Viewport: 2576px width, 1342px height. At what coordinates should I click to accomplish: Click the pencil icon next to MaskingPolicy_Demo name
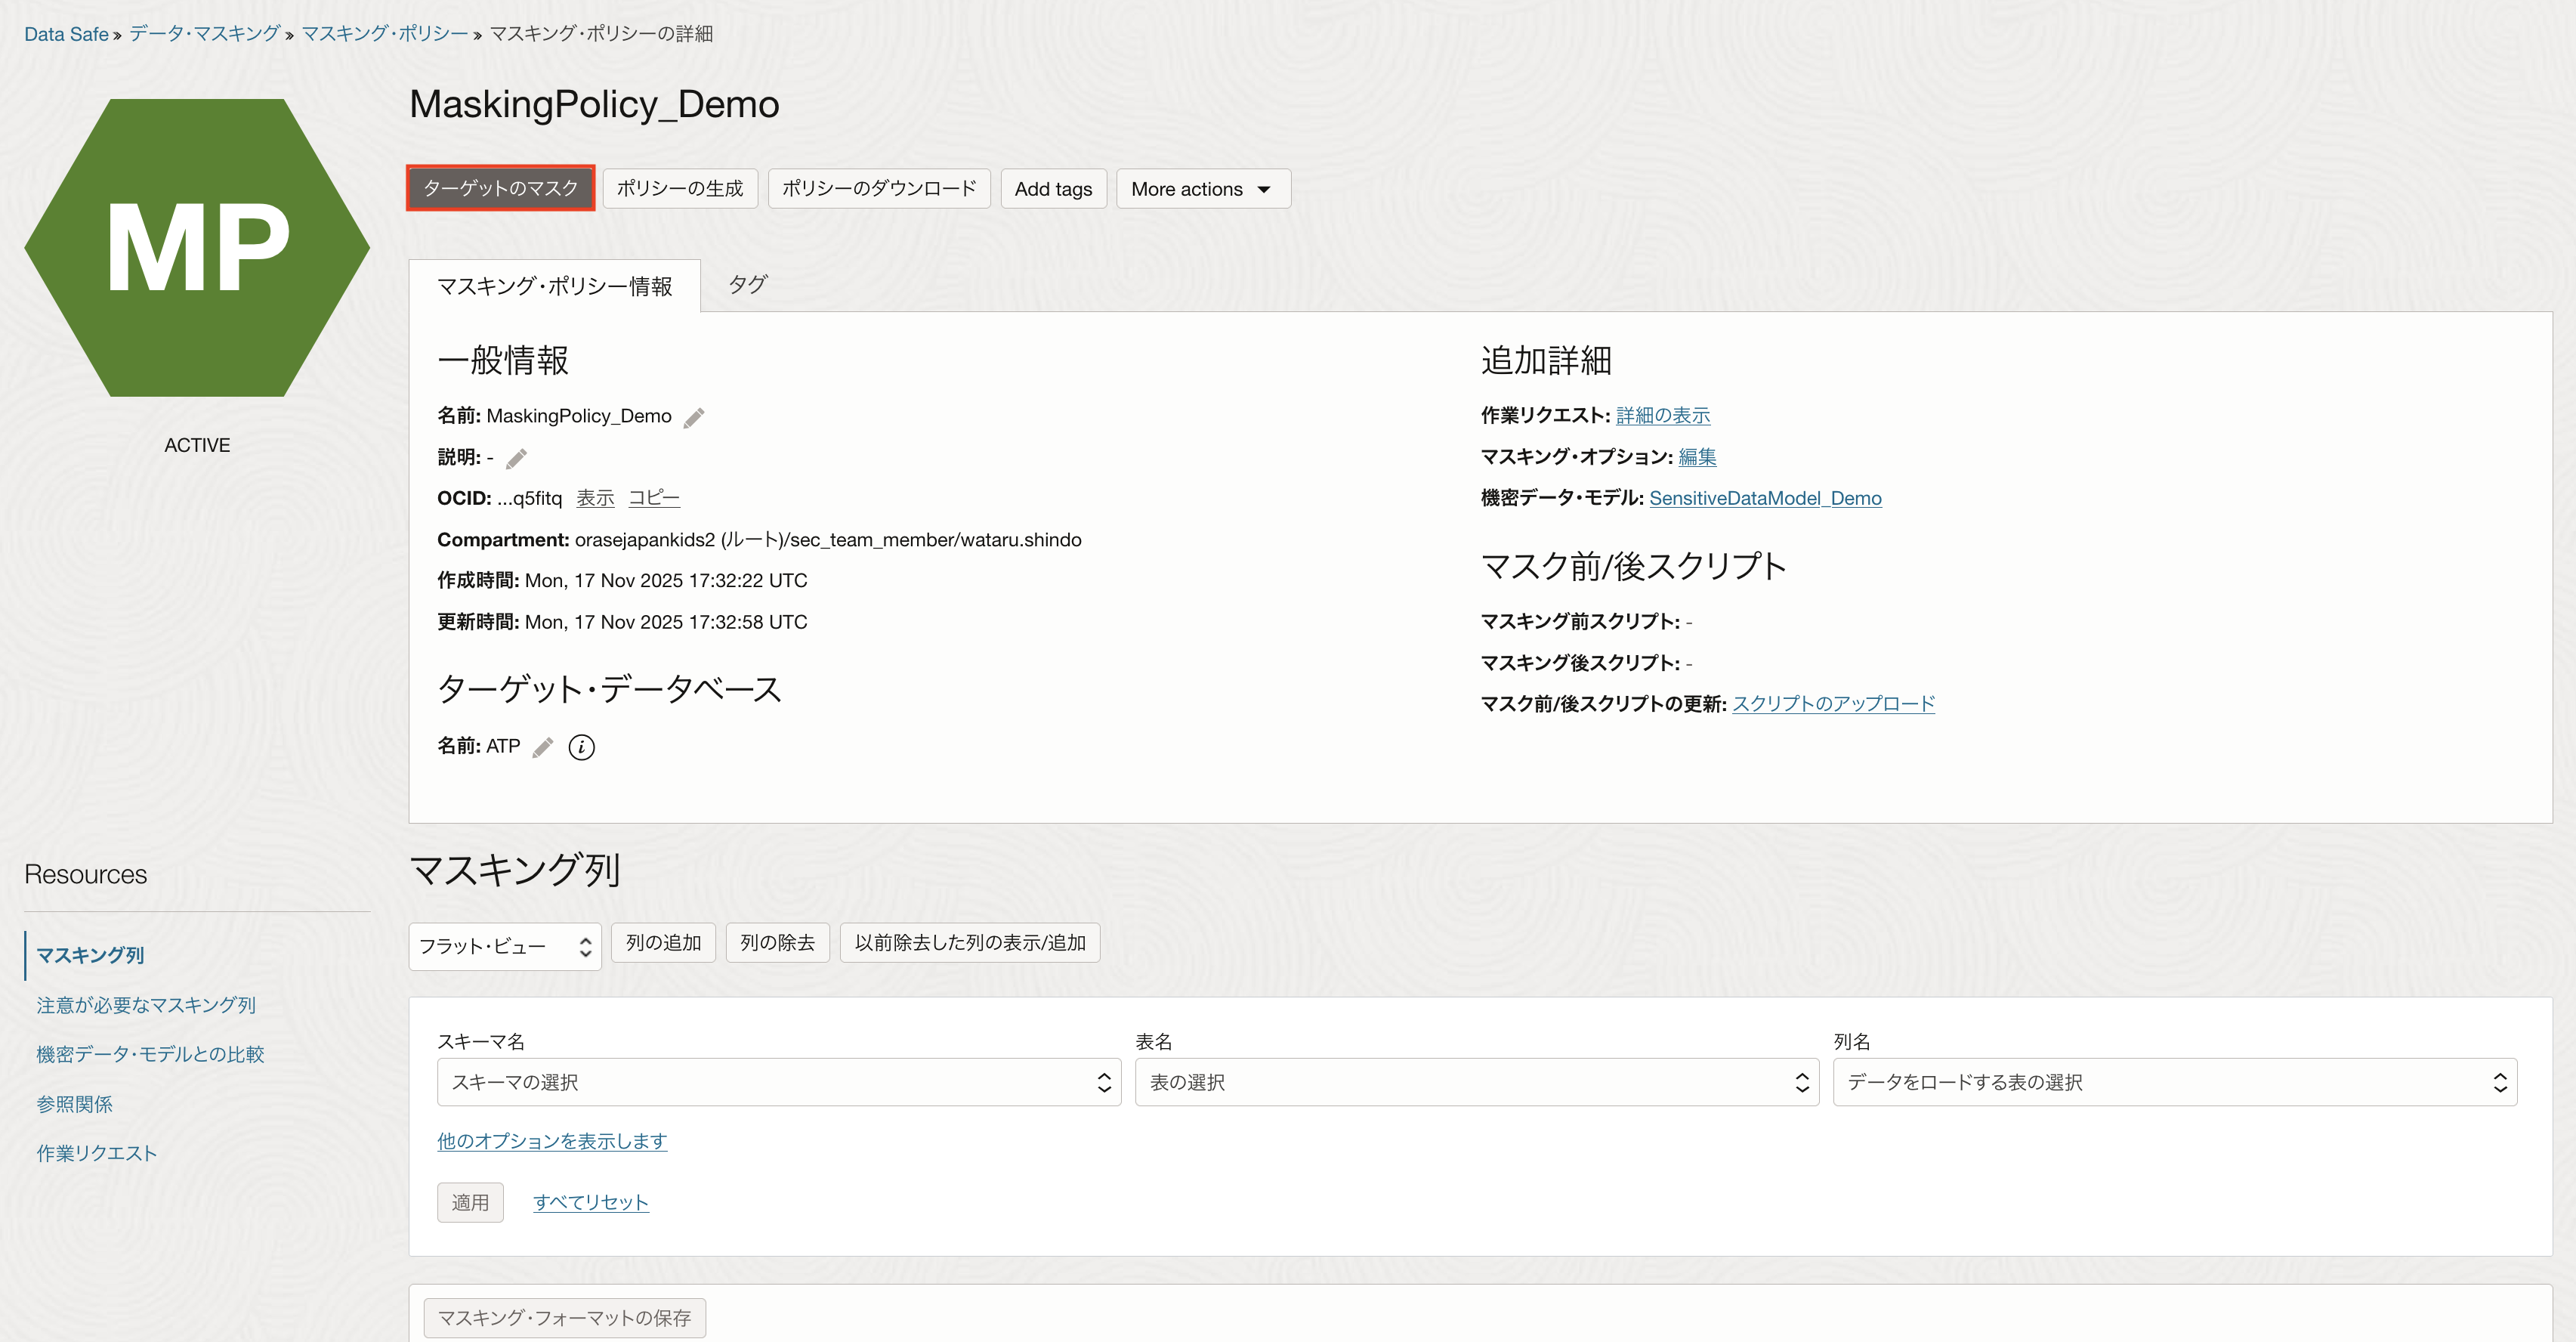(693, 418)
